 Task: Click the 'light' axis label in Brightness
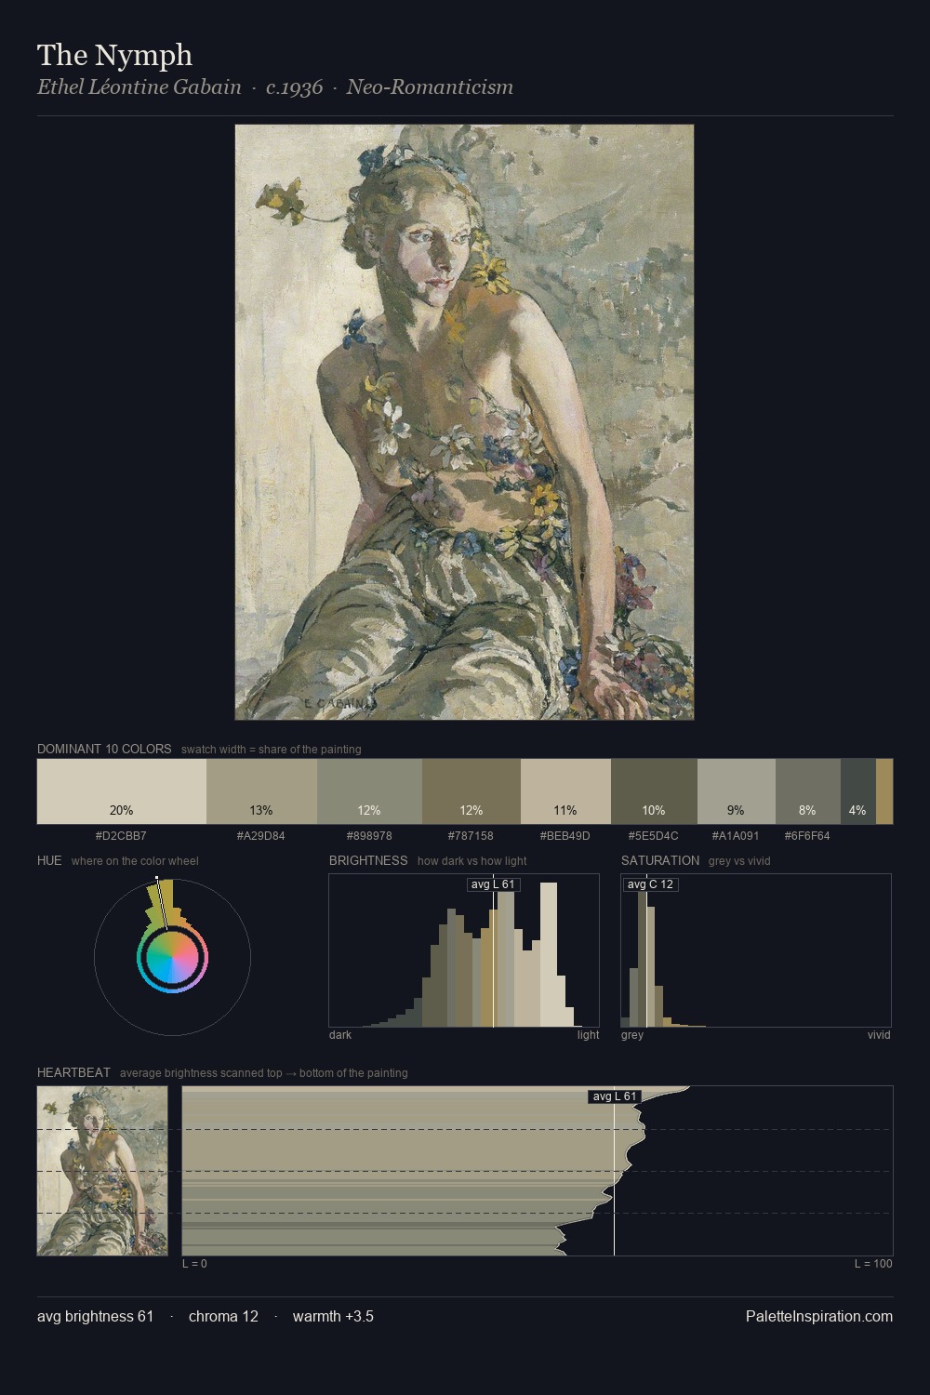coord(589,1035)
